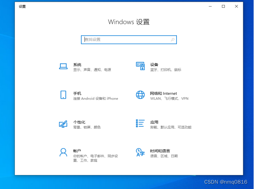Open the 设备 keyboard and speaker icon

point(140,66)
